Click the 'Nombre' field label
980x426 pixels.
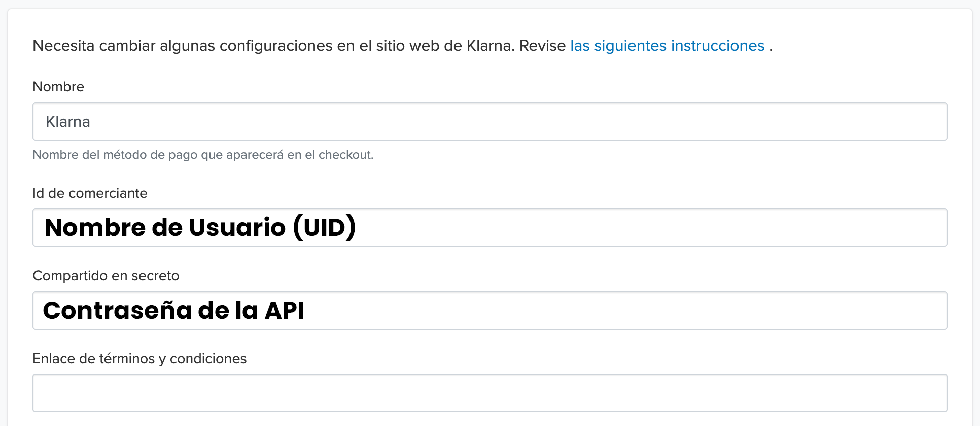58,87
